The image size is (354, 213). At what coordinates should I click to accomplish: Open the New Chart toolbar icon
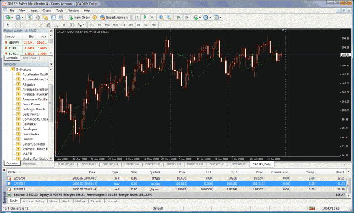point(8,18)
